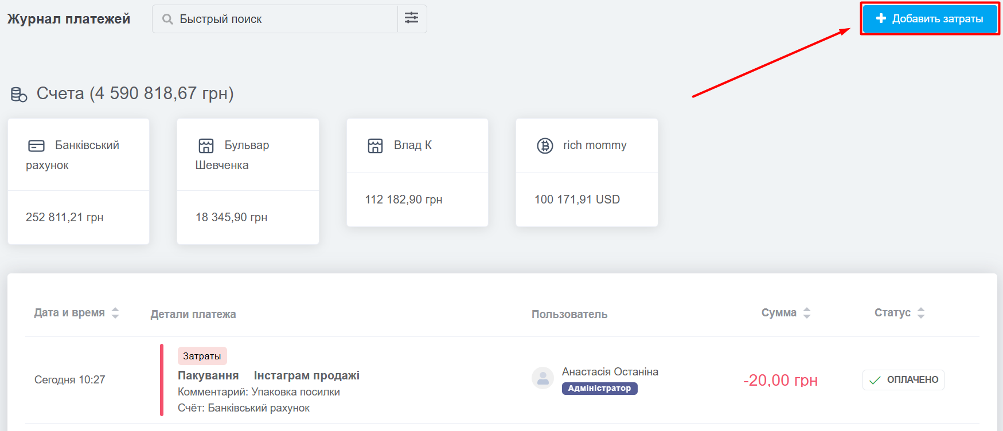This screenshot has height=431, width=1003.
Task: Click the Інстаграм продажі payment label
Action: (306, 375)
